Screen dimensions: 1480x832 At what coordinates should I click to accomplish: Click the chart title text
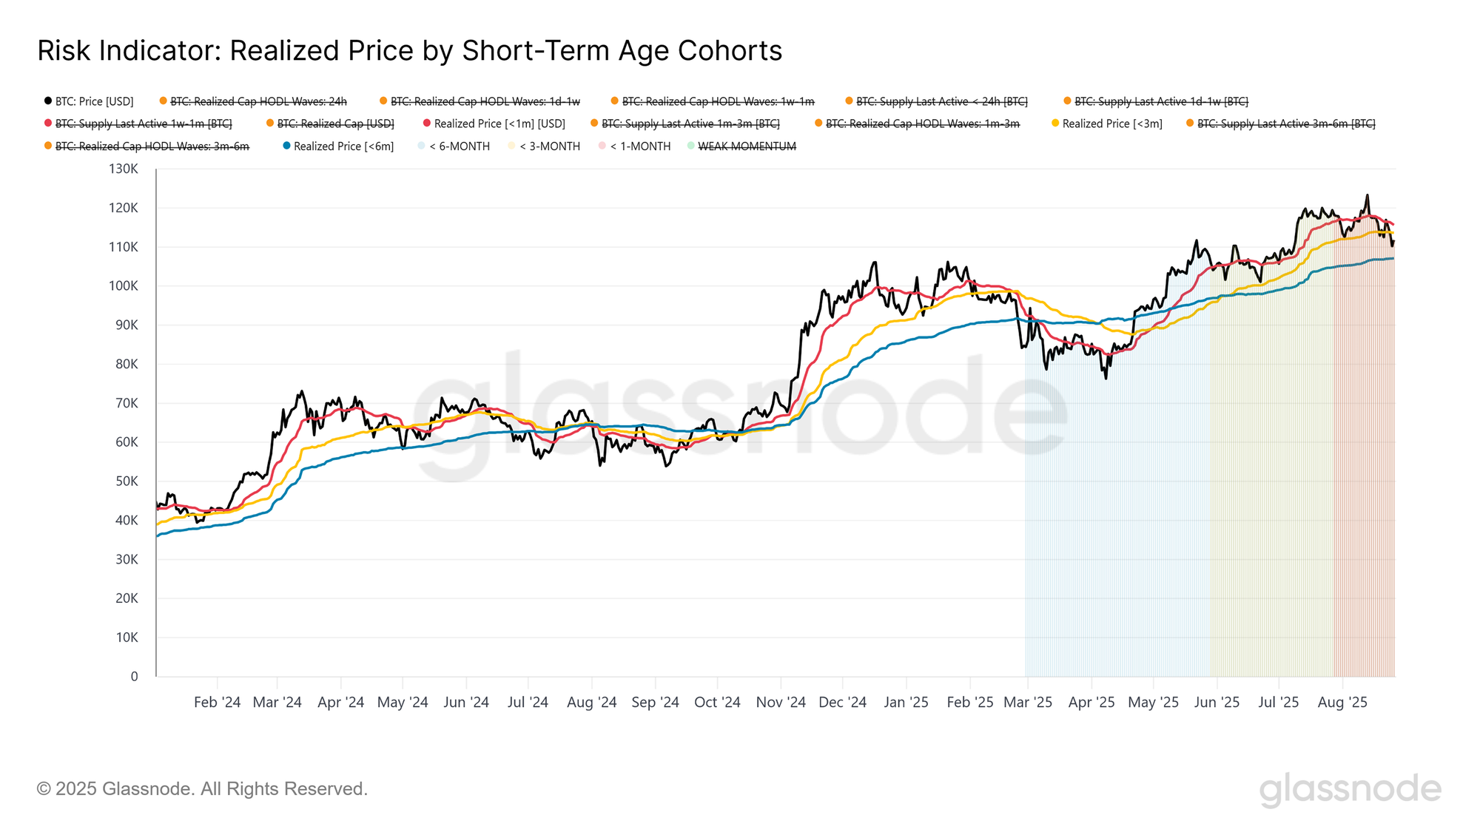pos(410,50)
